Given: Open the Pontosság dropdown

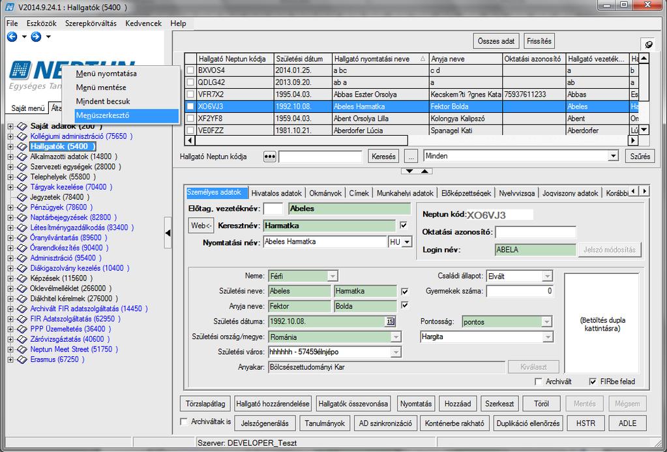Looking at the screenshot, I should [548, 322].
